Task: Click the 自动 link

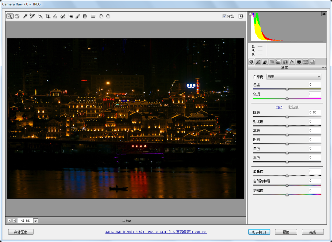Action: tap(279, 107)
